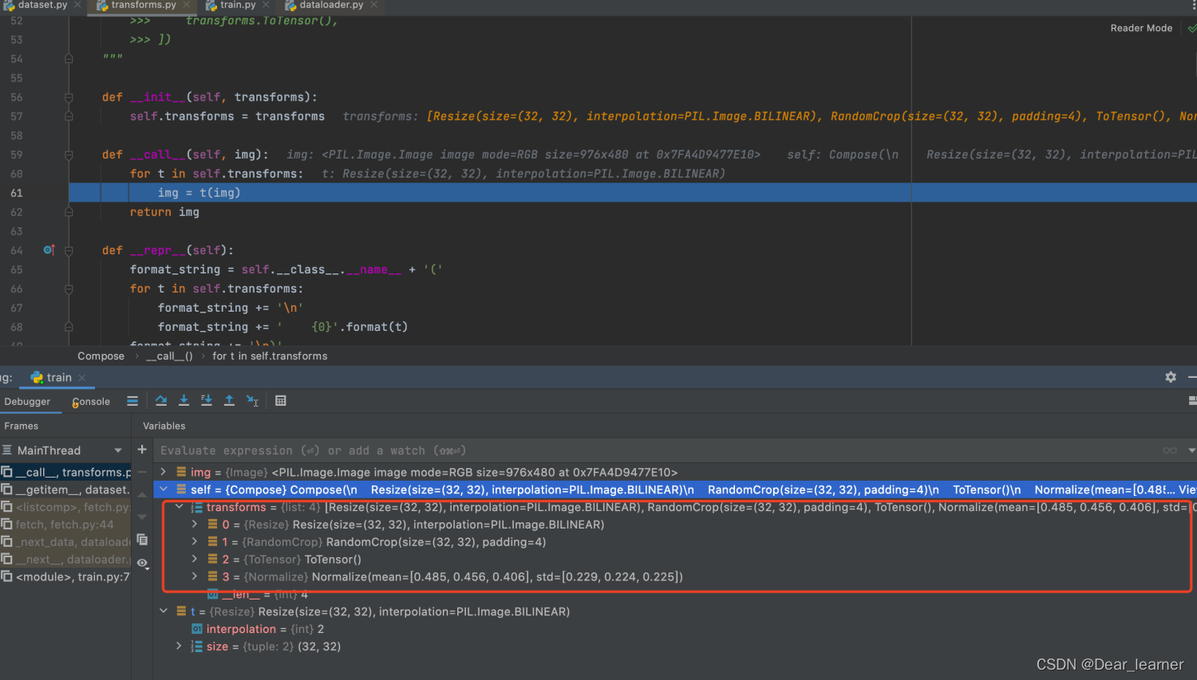Image resolution: width=1197 pixels, height=680 pixels.
Task: Click highlighted line 'img = t(img)'
Action: [199, 193]
